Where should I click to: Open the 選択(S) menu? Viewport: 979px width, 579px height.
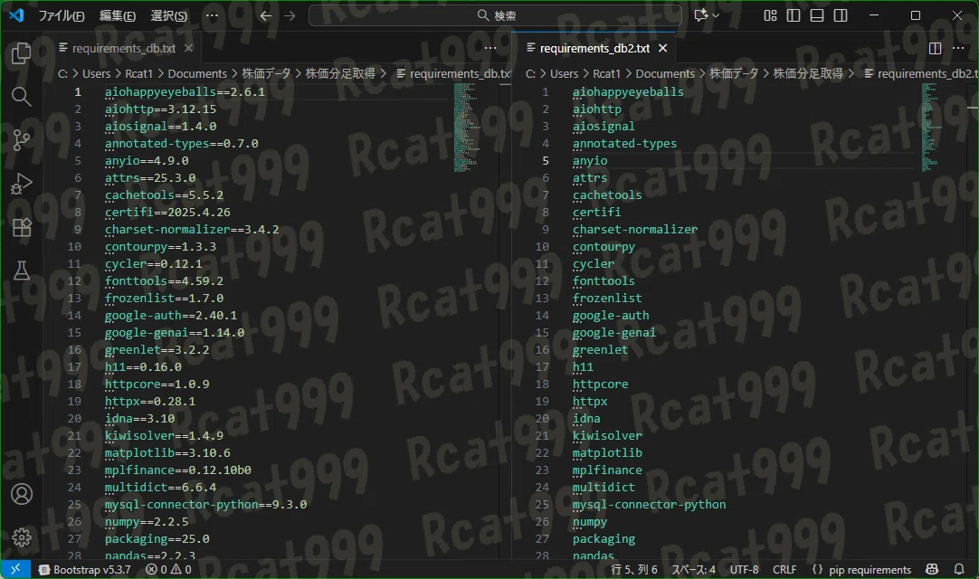point(168,15)
